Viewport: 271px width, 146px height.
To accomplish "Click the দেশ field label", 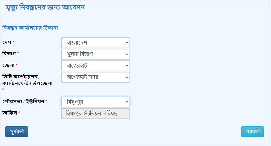I will click(7, 42).
